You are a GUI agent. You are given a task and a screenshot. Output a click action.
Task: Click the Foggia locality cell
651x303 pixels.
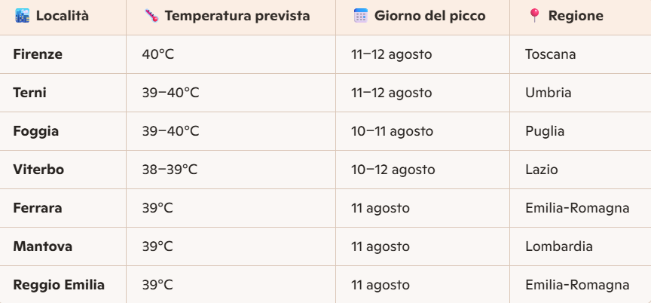pos(36,131)
